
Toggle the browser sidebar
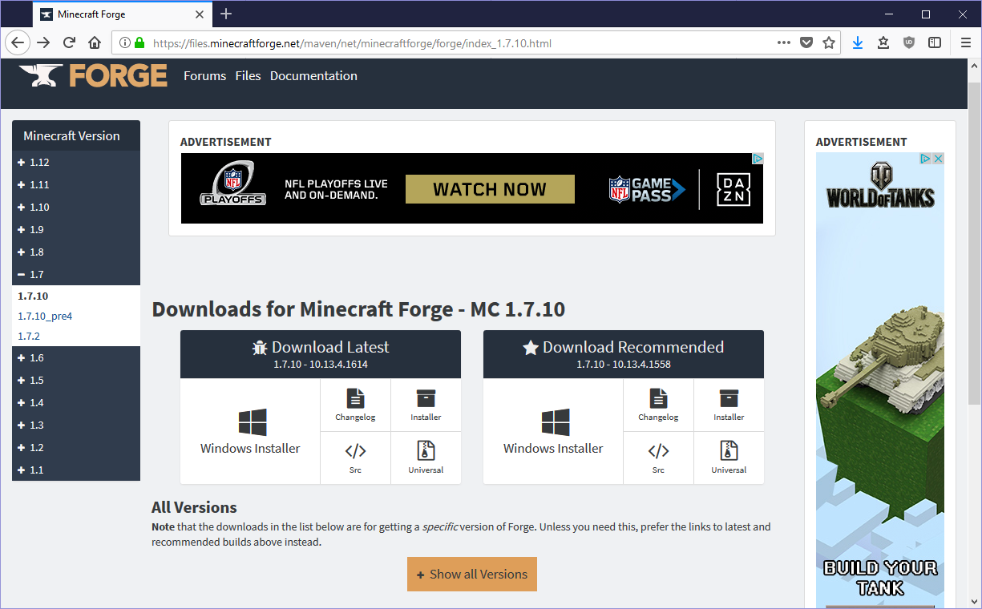click(935, 42)
